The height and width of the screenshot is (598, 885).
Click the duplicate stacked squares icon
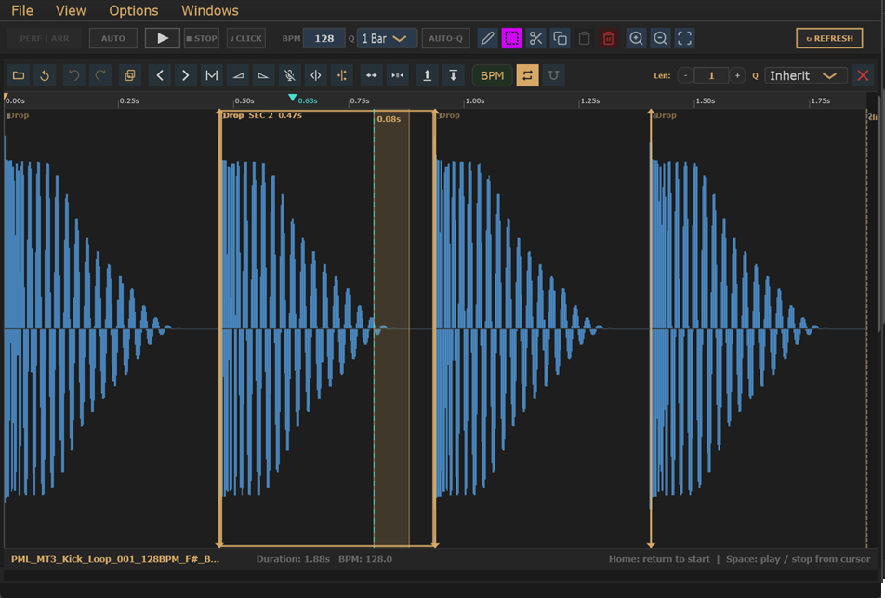130,75
